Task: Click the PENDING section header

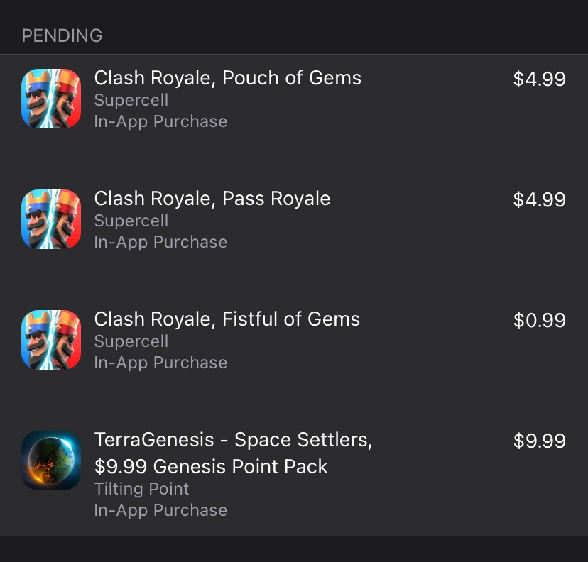Action: tap(62, 35)
